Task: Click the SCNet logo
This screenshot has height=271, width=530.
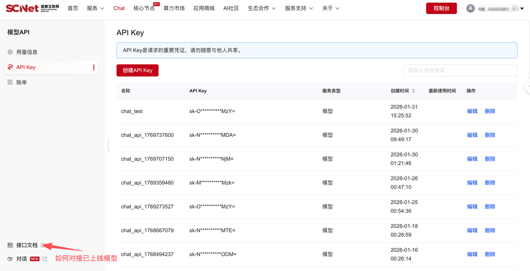Action: [x=32, y=8]
